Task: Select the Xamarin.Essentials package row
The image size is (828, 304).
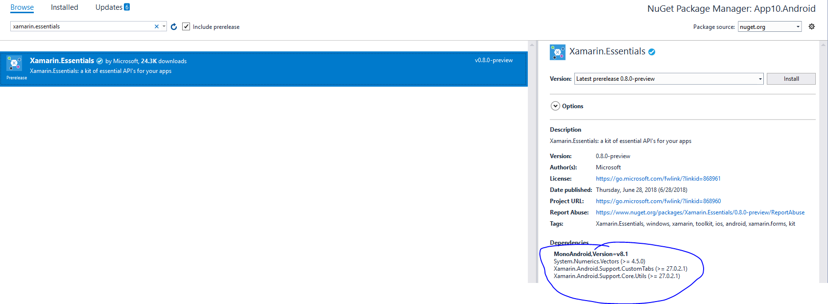Action: [x=264, y=69]
